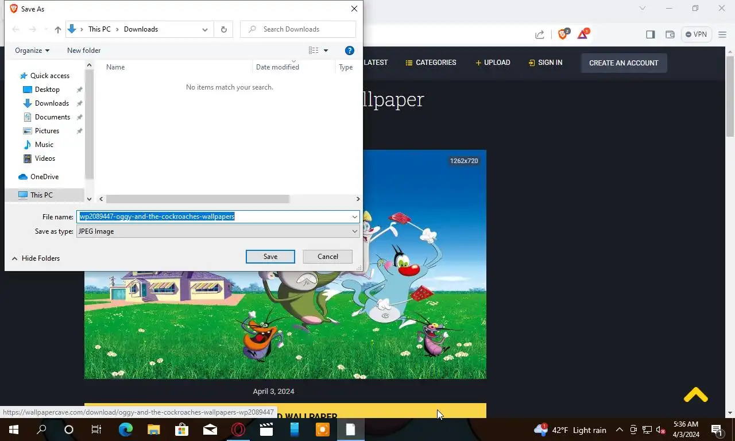Open taskbar Search icon
Screen dimensions: 735x441
click(41, 430)
